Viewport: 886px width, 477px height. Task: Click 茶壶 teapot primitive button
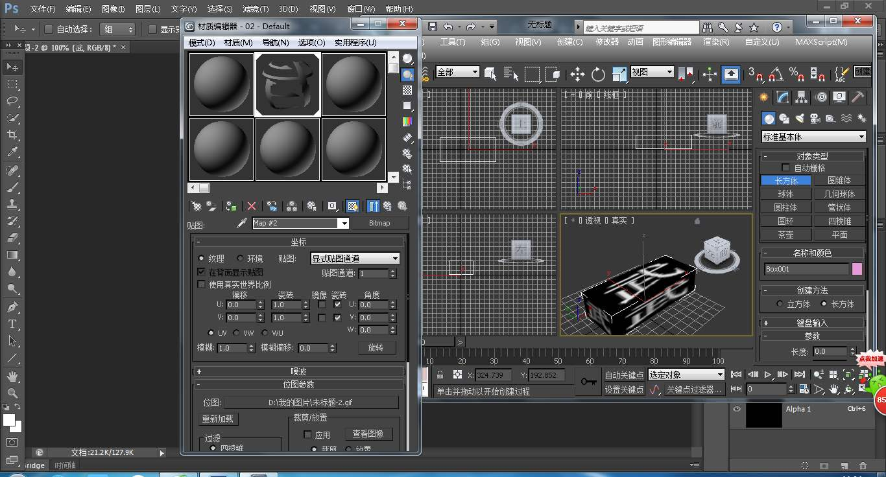pyautogui.click(x=785, y=235)
